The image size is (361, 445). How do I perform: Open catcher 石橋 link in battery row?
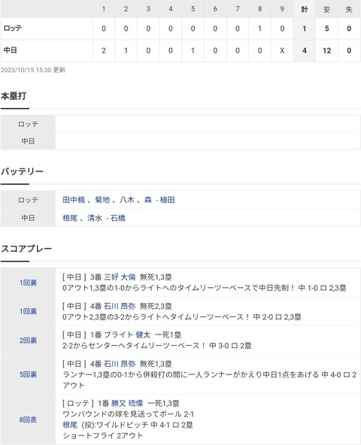(118, 218)
